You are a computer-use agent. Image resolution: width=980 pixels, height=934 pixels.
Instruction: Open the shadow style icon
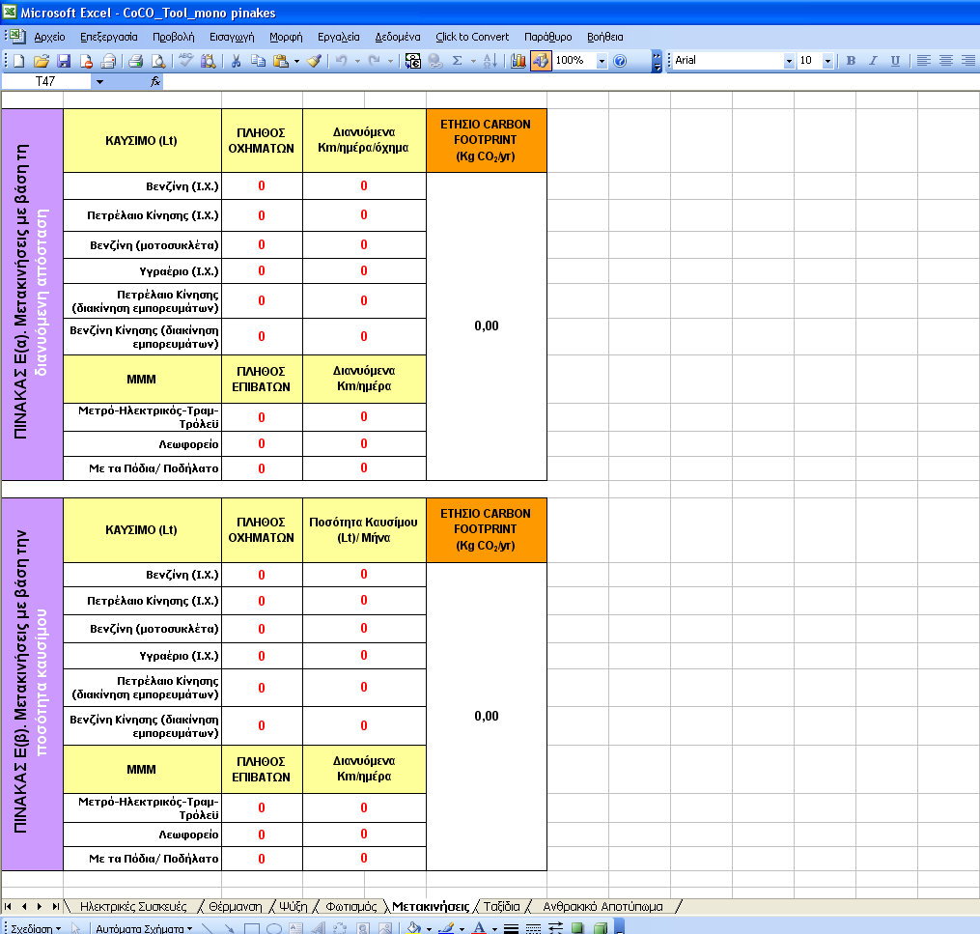pyautogui.click(x=577, y=929)
